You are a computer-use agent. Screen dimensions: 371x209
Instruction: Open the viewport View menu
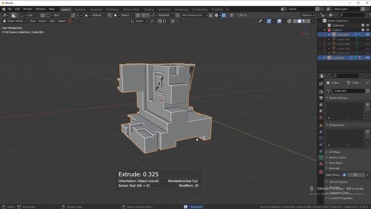(32, 21)
